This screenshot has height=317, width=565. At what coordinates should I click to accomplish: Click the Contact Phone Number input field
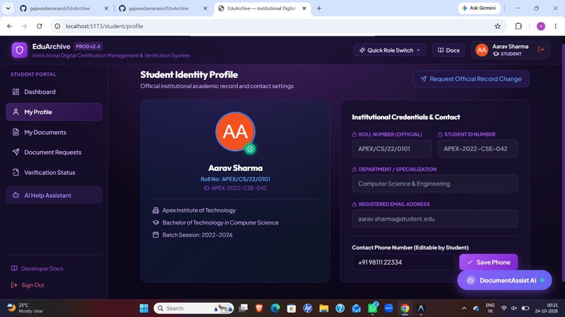(403, 262)
